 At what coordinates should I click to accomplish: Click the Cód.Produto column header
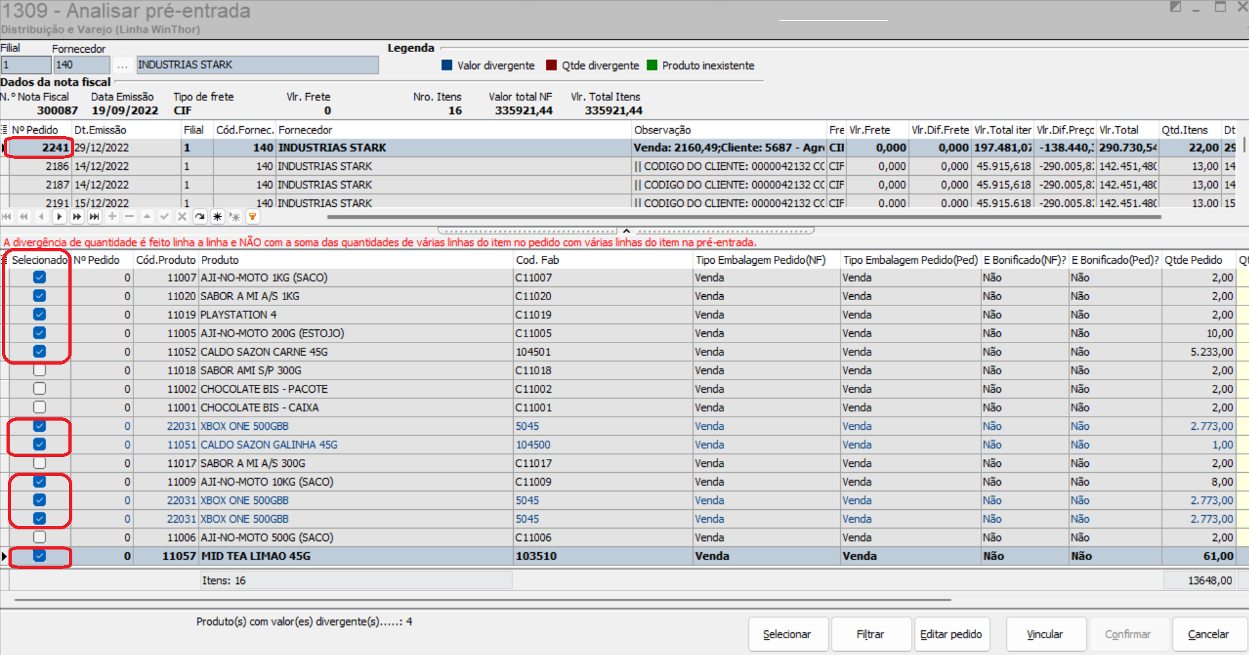click(166, 260)
